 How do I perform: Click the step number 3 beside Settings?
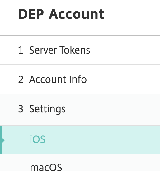pyautogui.click(x=21, y=109)
